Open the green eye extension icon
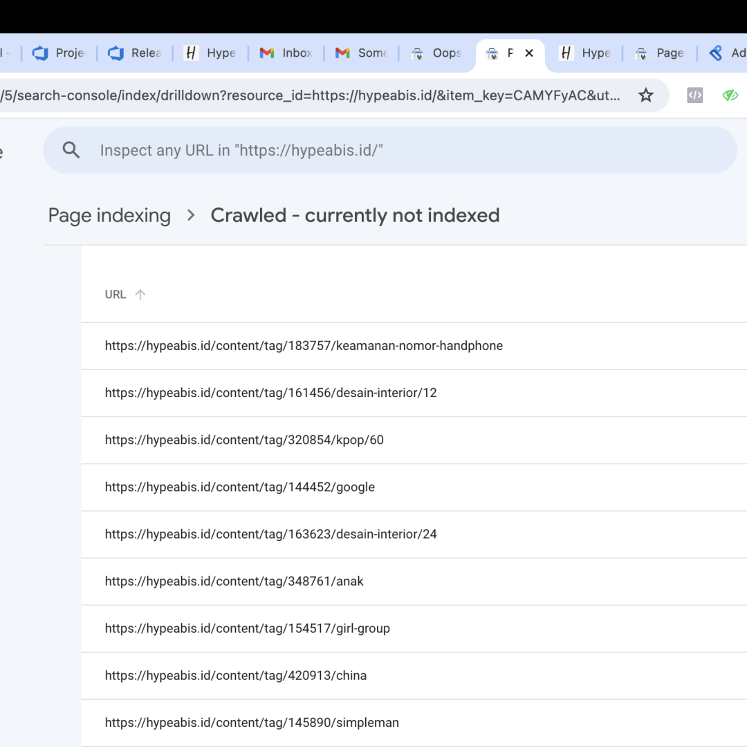This screenshot has height=747, width=747. coord(730,95)
